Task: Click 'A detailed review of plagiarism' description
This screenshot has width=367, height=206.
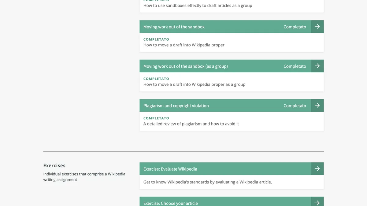Action: [x=191, y=124]
